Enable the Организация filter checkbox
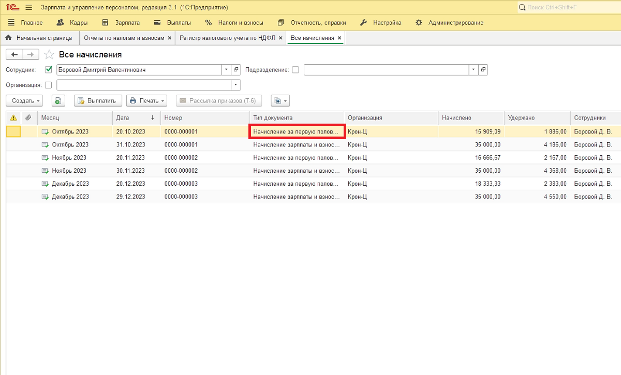The width and height of the screenshot is (621, 375). click(49, 85)
